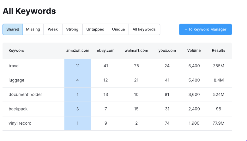Switch to the Missing tab
Image resolution: width=247 pixels, height=141 pixels.
(x=33, y=30)
